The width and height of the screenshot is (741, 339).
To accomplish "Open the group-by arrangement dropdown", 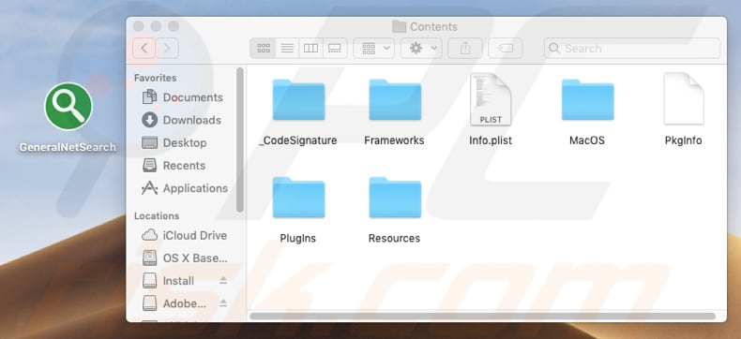I will (374, 48).
